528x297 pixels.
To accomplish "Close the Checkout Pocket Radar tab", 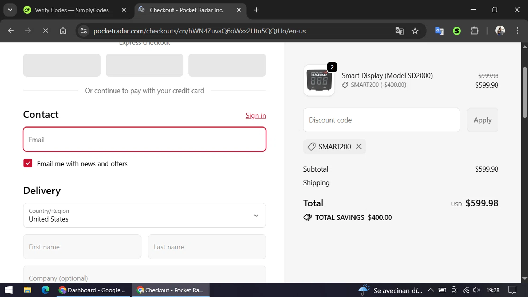I will point(239,10).
